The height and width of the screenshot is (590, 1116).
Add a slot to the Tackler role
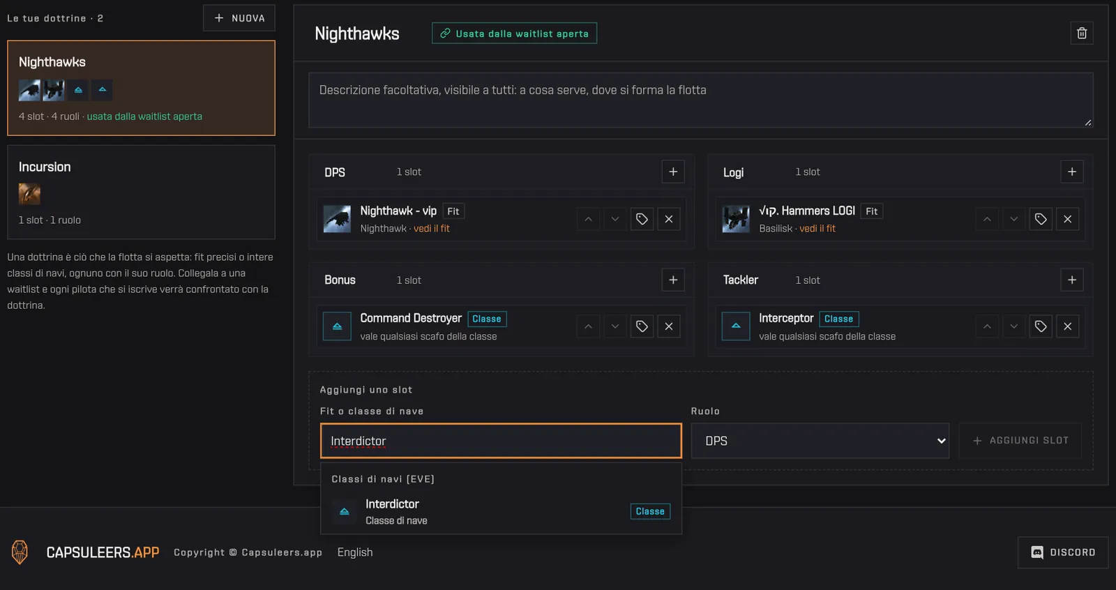1072,280
